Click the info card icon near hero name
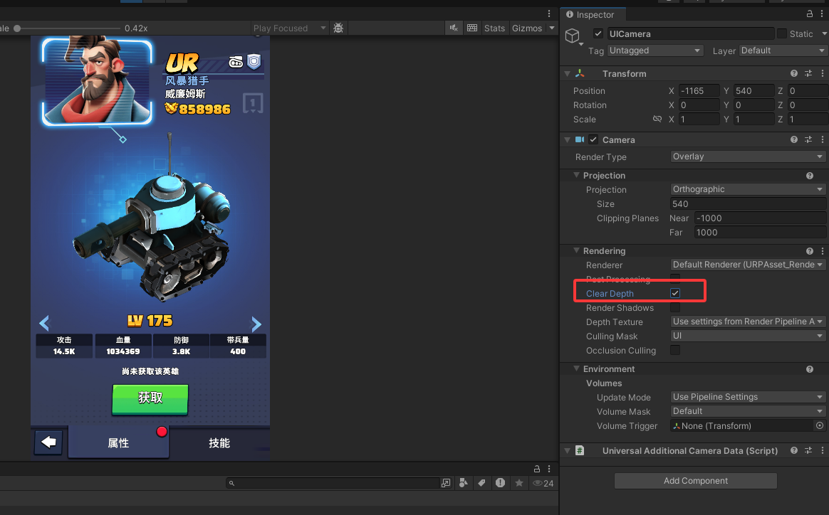Image resolution: width=829 pixels, height=515 pixels. 253,103
